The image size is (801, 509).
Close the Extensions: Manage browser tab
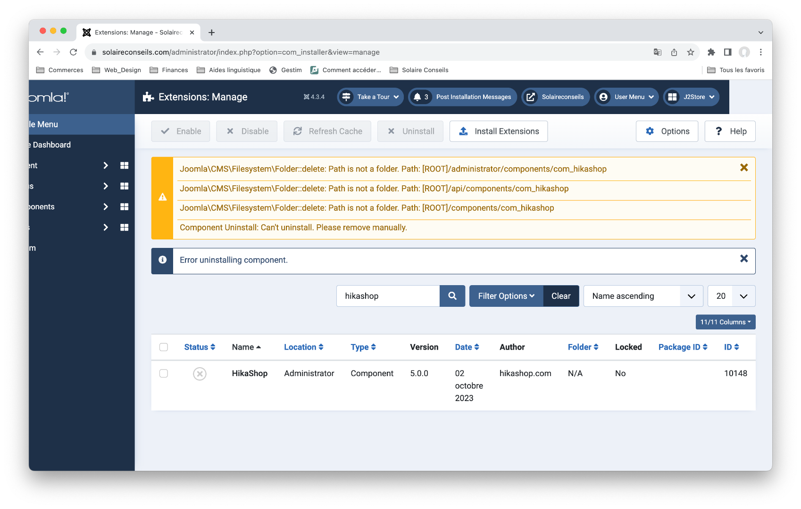click(192, 33)
